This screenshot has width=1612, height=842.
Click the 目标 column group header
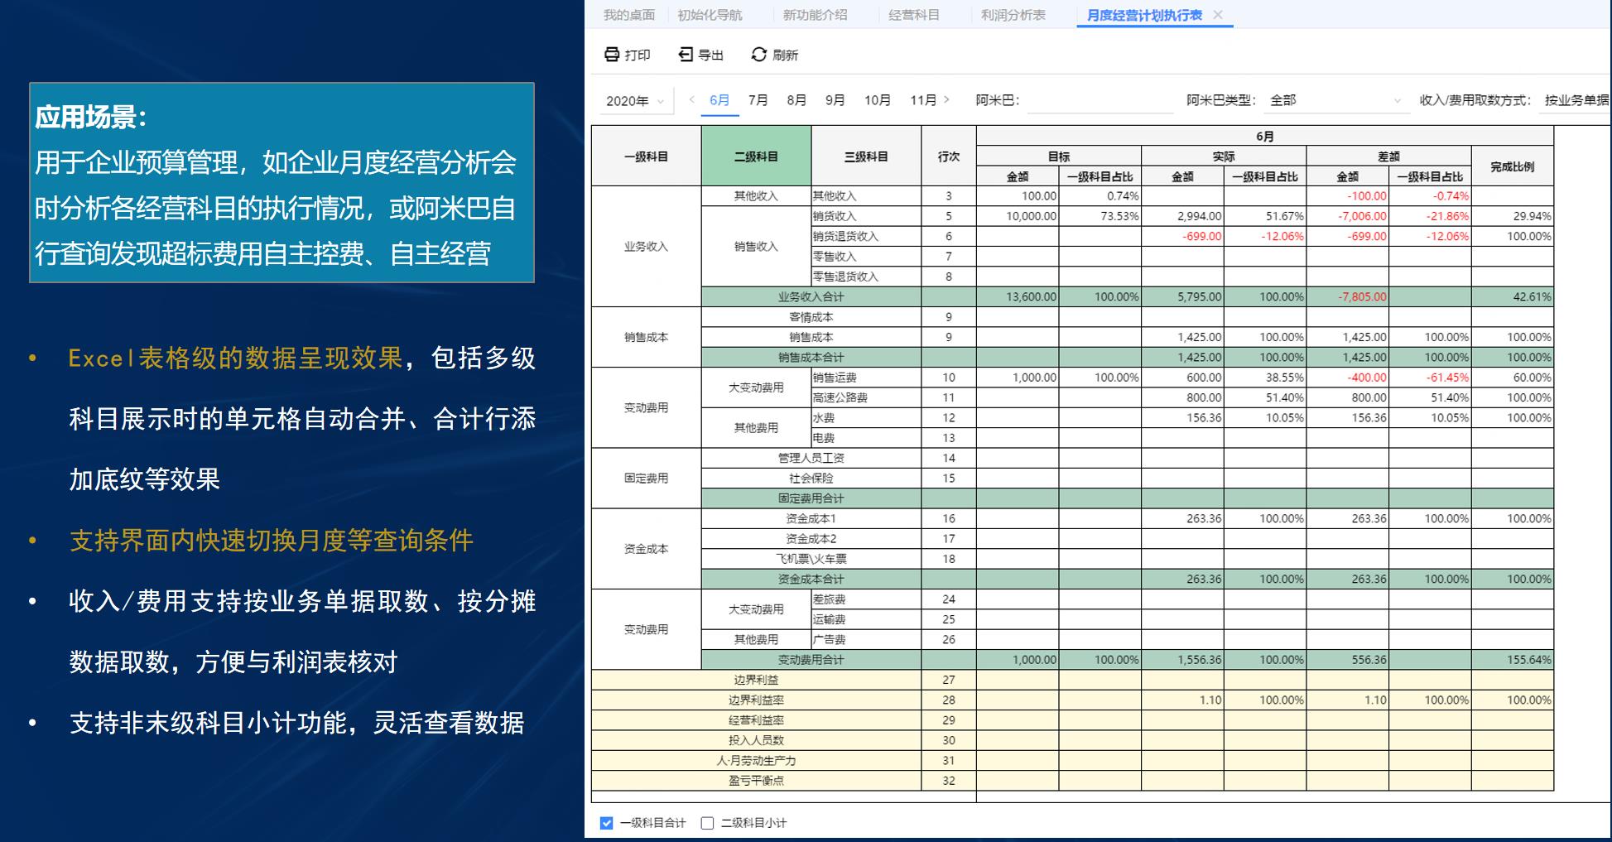coord(1058,156)
